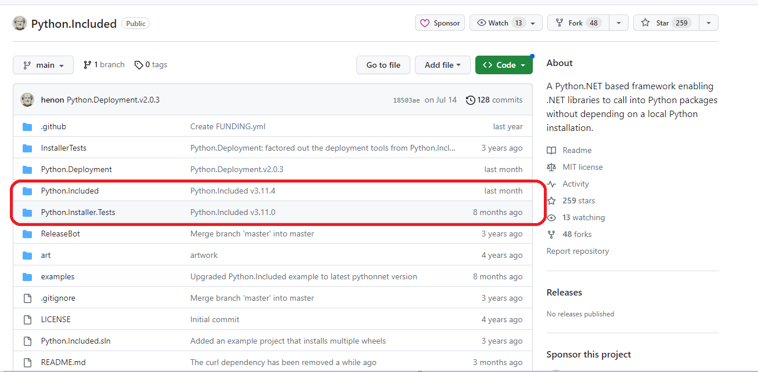Open the Python.Installer.Tests folder

point(78,212)
